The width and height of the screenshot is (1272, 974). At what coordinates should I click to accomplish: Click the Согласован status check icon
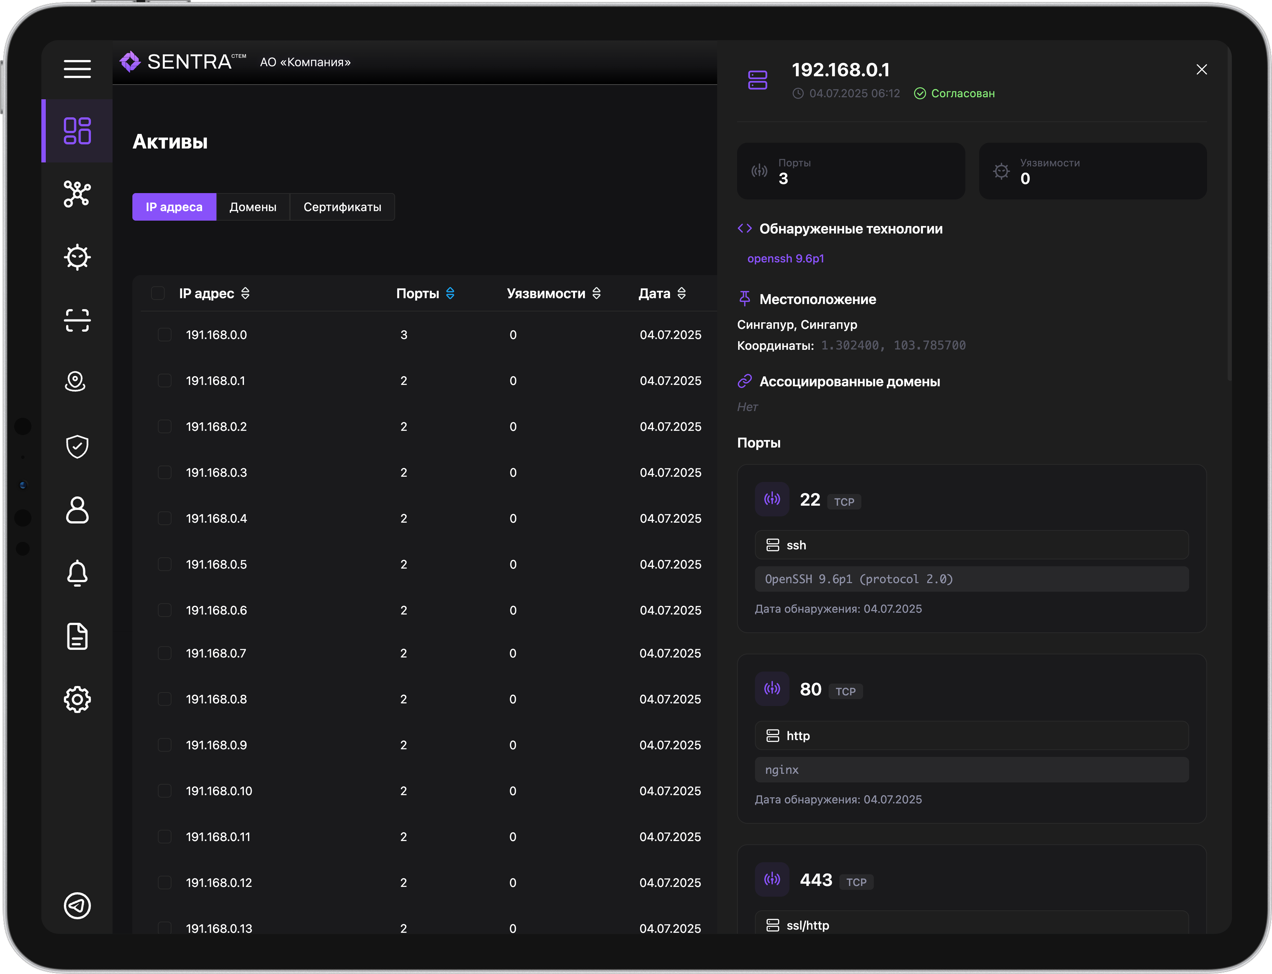[920, 93]
